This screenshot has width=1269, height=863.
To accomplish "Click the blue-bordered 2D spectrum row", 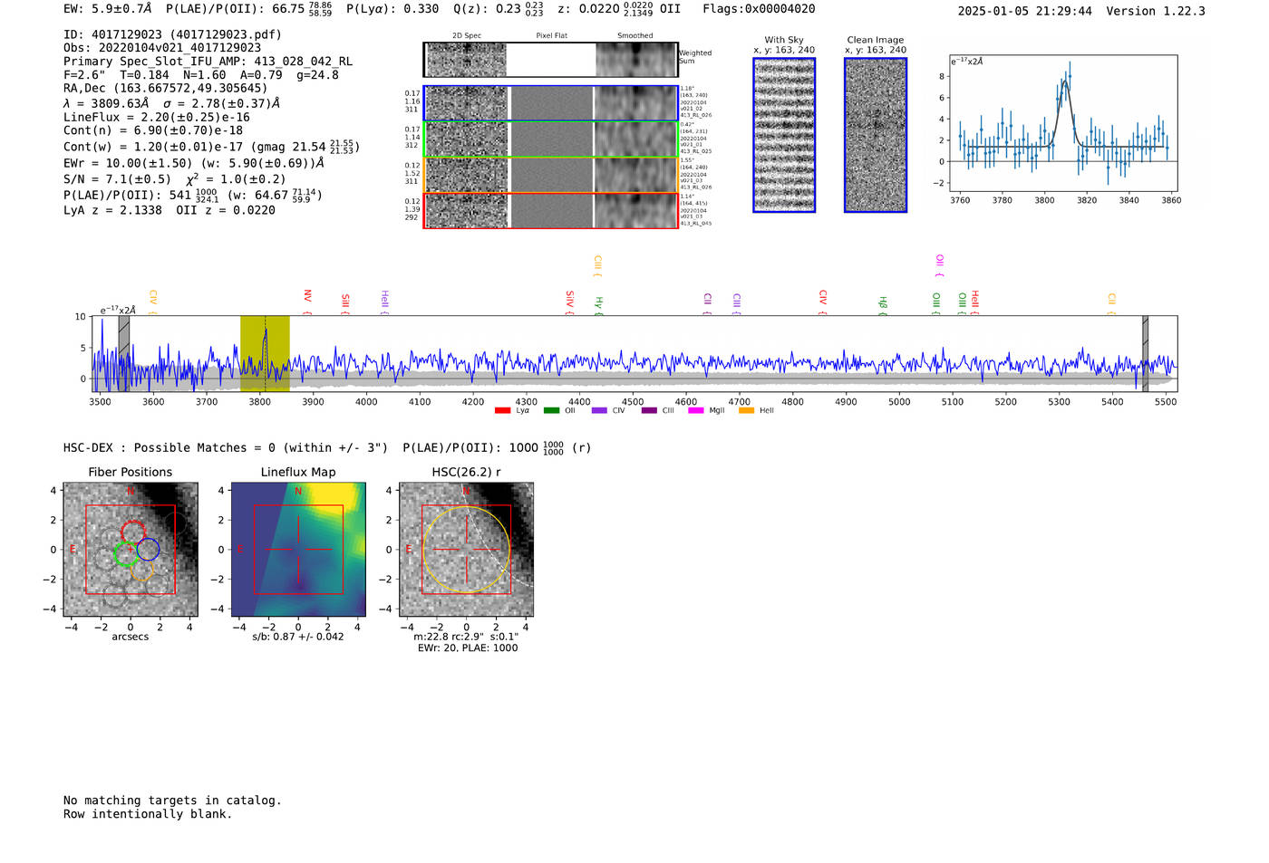I will point(550,103).
